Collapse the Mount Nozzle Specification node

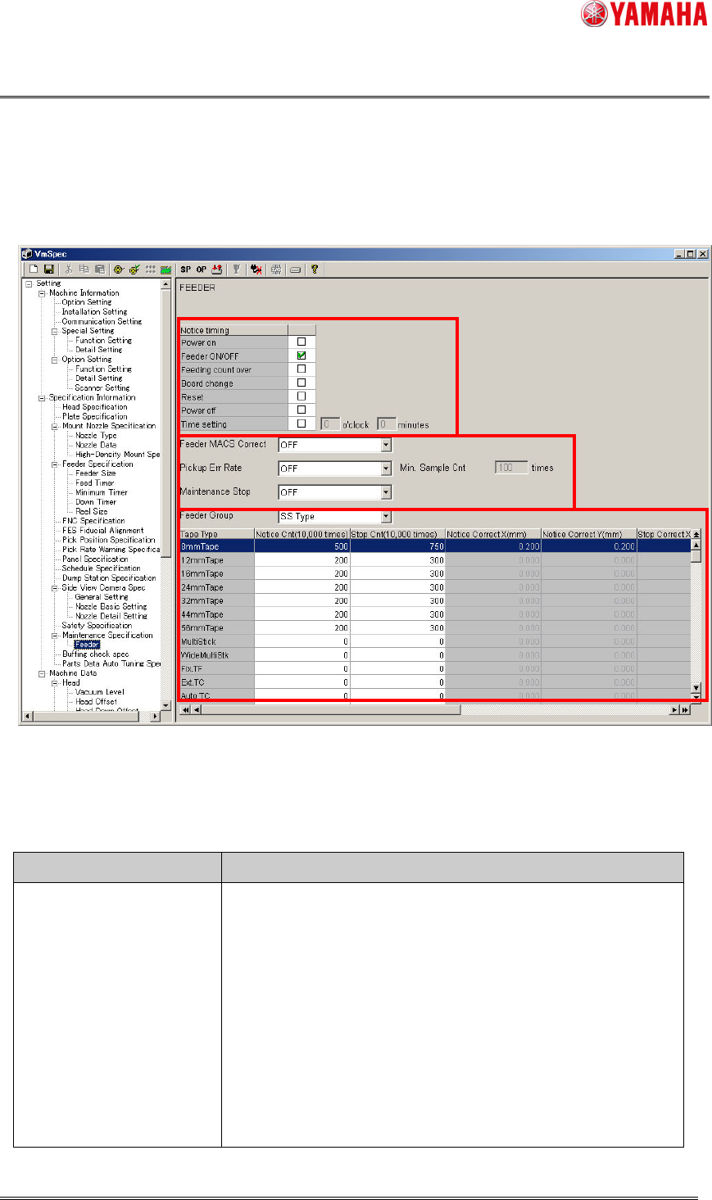tap(55, 426)
